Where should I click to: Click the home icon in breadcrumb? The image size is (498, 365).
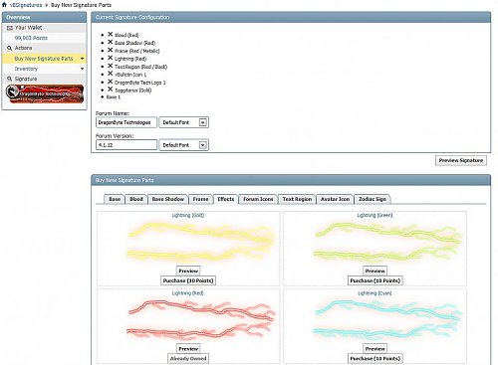coord(4,5)
